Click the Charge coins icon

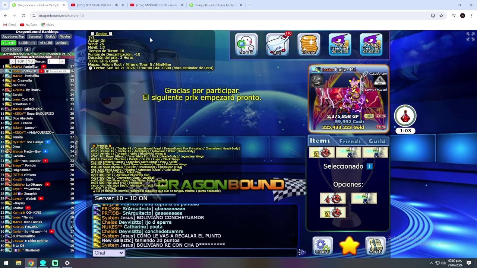click(309, 45)
